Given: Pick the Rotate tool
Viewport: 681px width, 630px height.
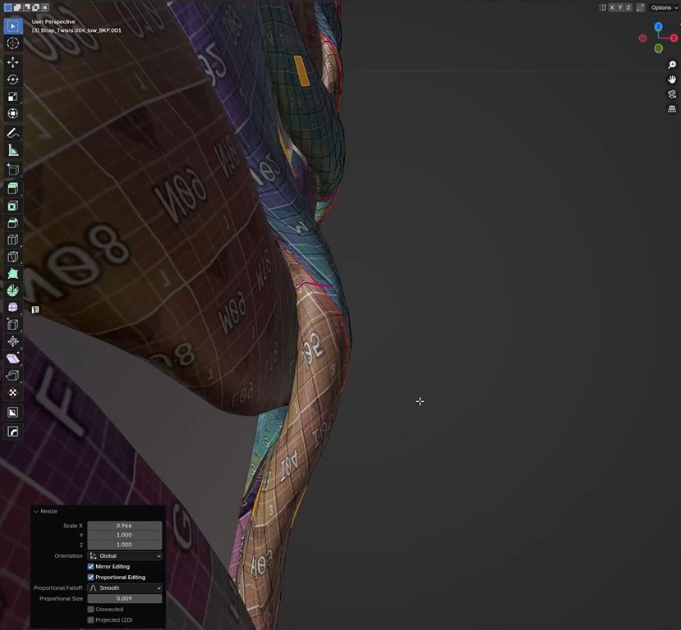Looking at the screenshot, I should pyautogui.click(x=12, y=80).
